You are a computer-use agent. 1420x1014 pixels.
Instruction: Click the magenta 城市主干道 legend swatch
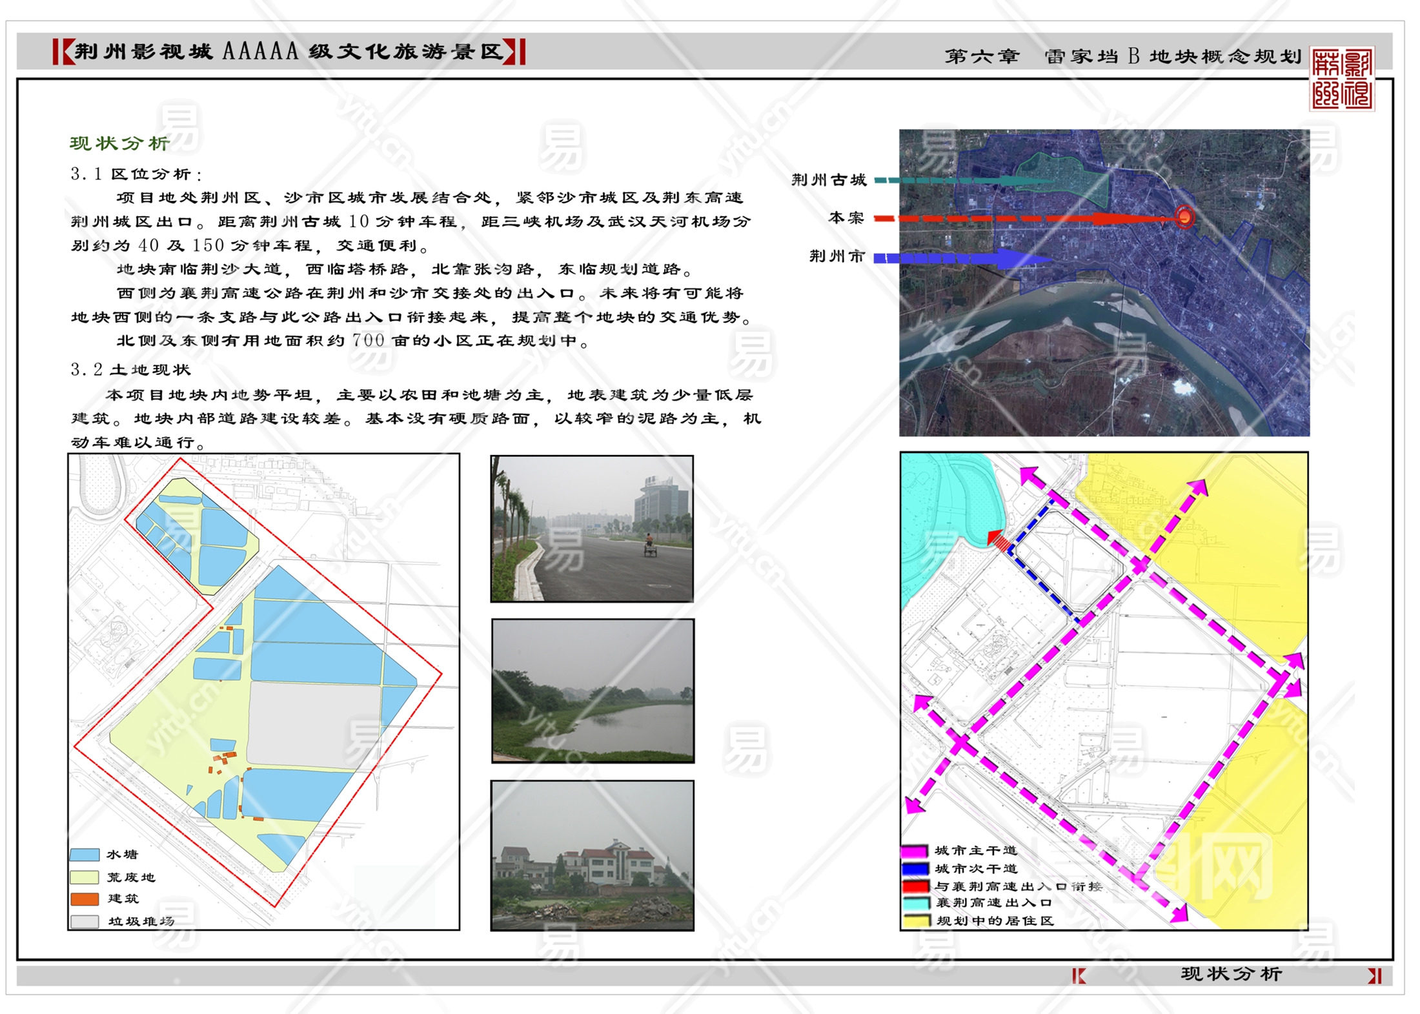tap(915, 851)
